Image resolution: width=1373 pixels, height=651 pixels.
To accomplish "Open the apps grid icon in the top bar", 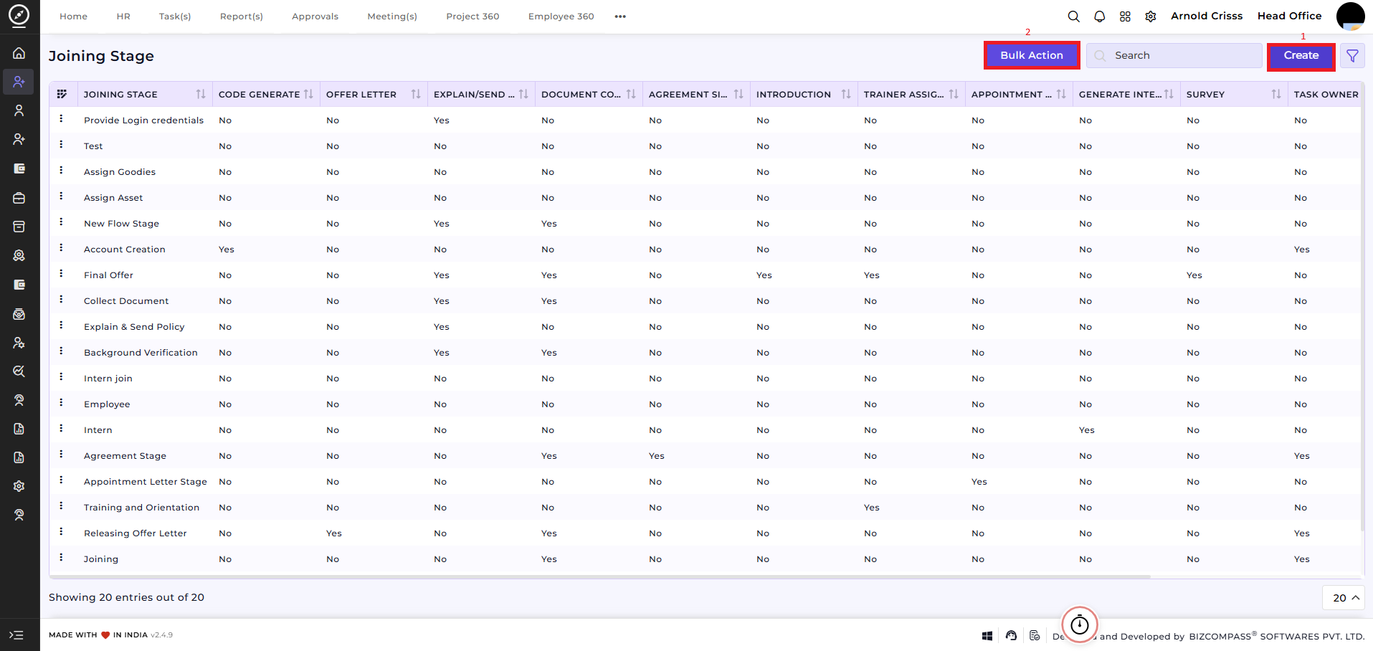I will click(x=1125, y=16).
